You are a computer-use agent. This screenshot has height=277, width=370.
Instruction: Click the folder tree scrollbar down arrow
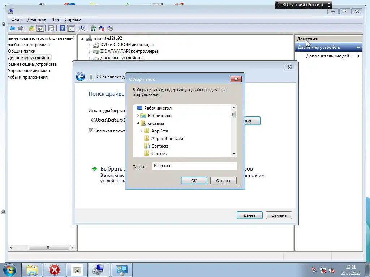[x=234, y=154]
